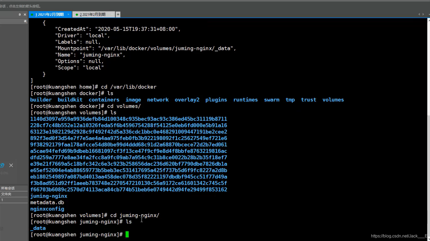Screen dimensions: 430x241
Task: Click the 'nginxconfig' volume listing
Action: coord(47,209)
